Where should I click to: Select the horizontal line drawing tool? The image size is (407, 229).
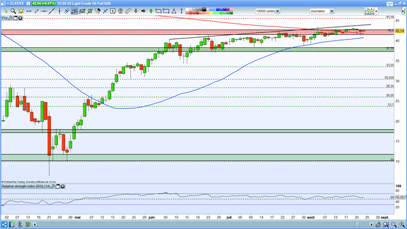29,11
